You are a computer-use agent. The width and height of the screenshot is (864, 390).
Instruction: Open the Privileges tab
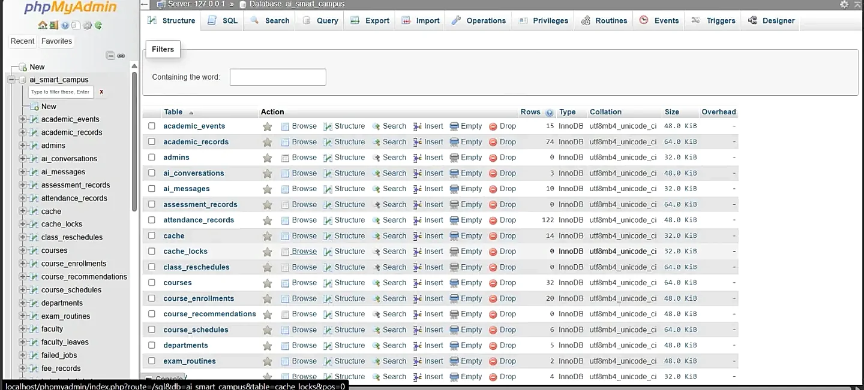coord(544,20)
